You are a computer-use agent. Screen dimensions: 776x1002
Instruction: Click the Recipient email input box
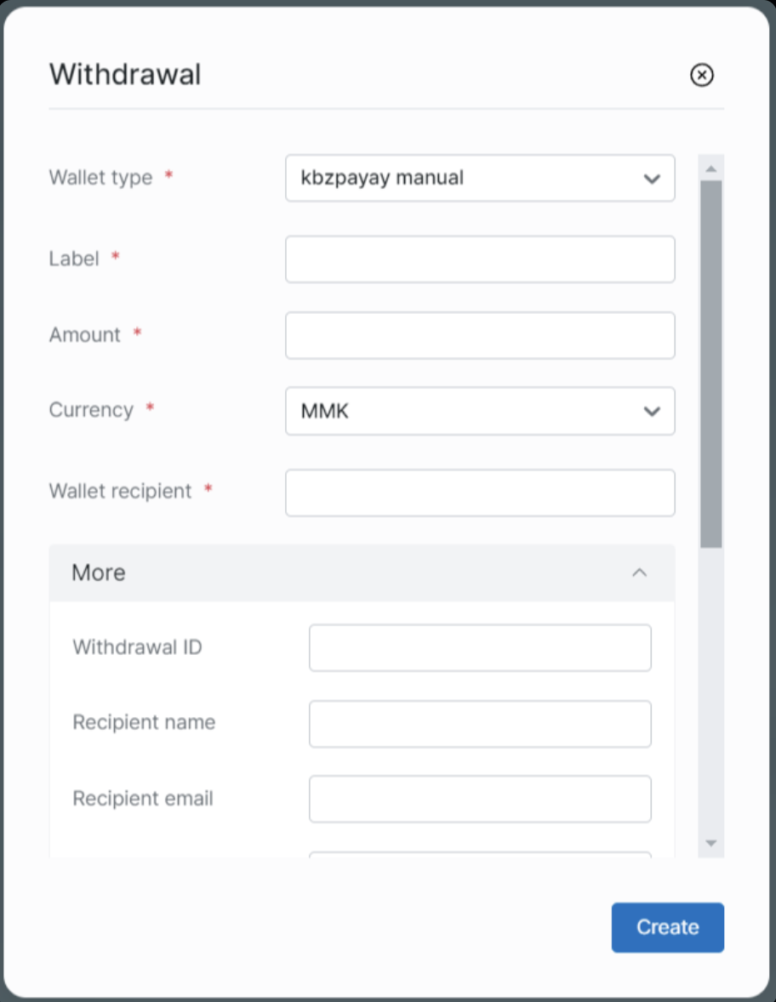479,799
